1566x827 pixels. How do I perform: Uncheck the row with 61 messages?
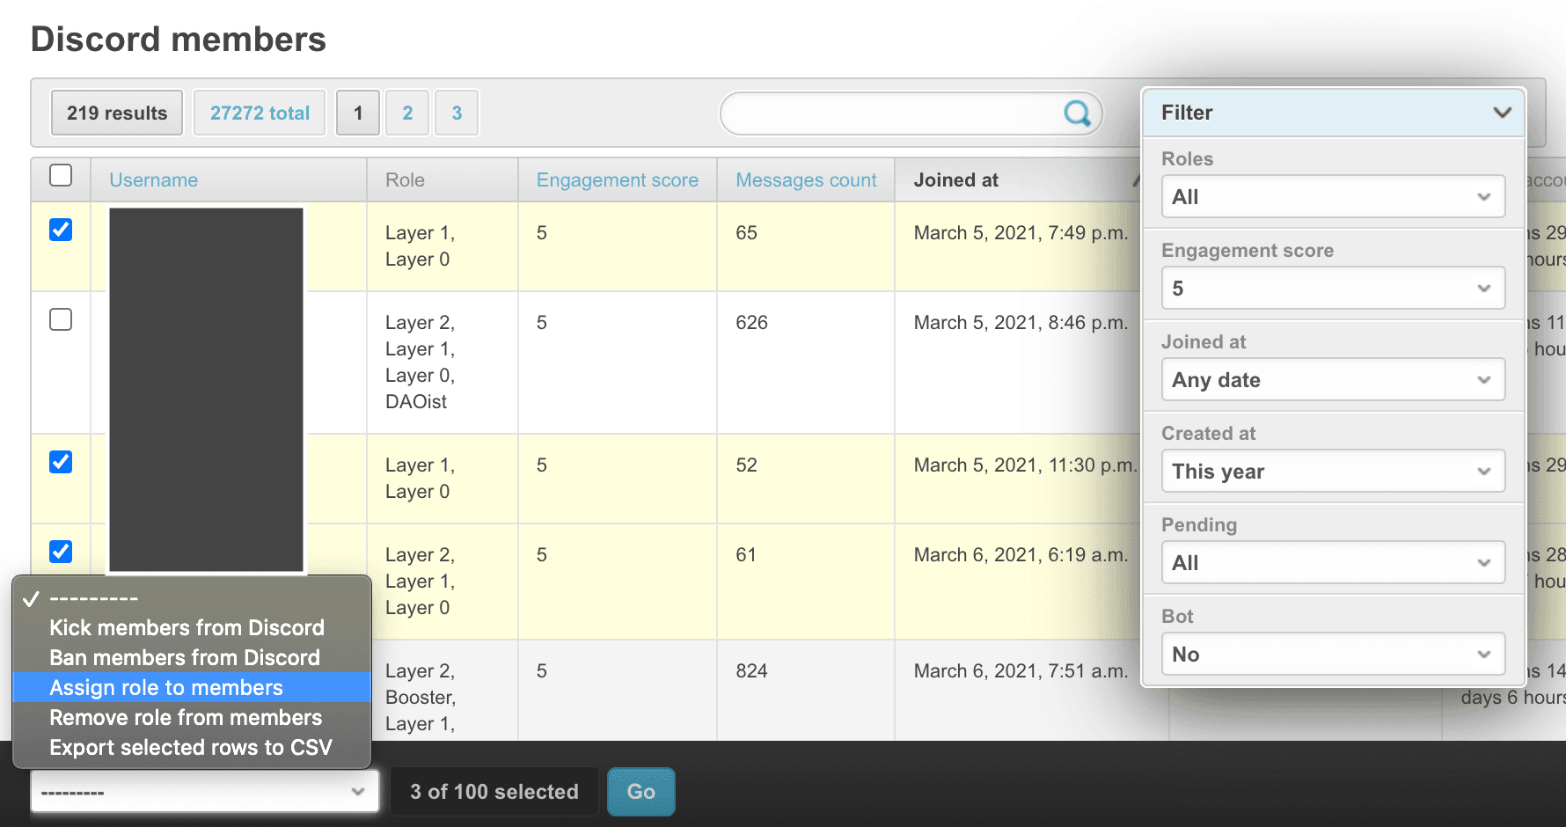(61, 552)
